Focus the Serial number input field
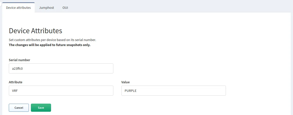Image resolution: width=293 pixels, height=115 pixels. (61, 68)
